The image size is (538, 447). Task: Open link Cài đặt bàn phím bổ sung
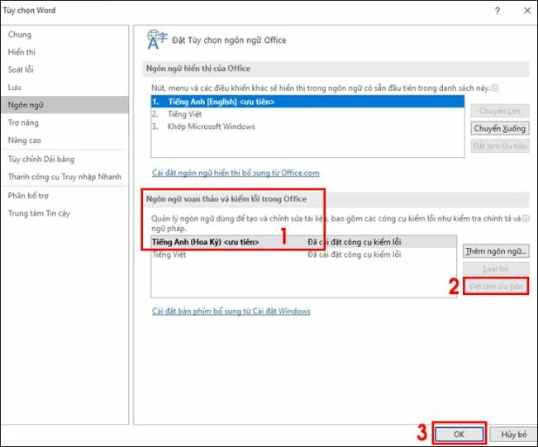coord(231,311)
